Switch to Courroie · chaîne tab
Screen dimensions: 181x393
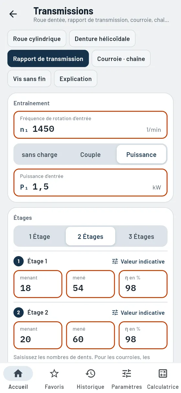point(121,59)
